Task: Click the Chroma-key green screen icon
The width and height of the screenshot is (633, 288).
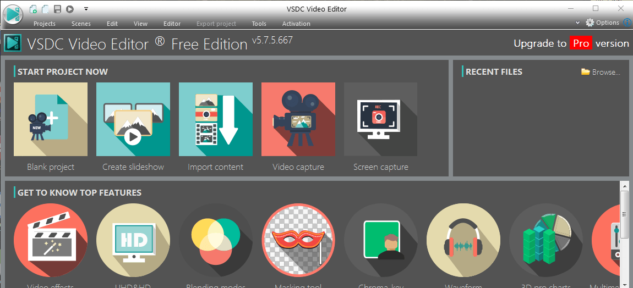Action: (x=381, y=240)
